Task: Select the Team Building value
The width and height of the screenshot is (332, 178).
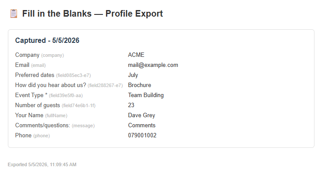Action: tap(146, 95)
